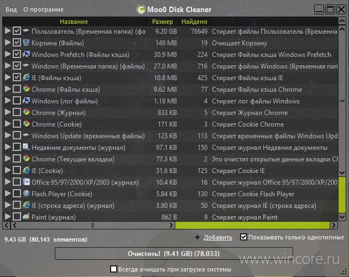Click the 9.20 GB size value
The height and width of the screenshot is (277, 349).
[166, 31]
